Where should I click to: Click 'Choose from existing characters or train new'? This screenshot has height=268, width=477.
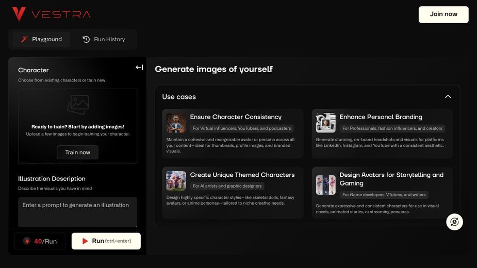click(62, 80)
